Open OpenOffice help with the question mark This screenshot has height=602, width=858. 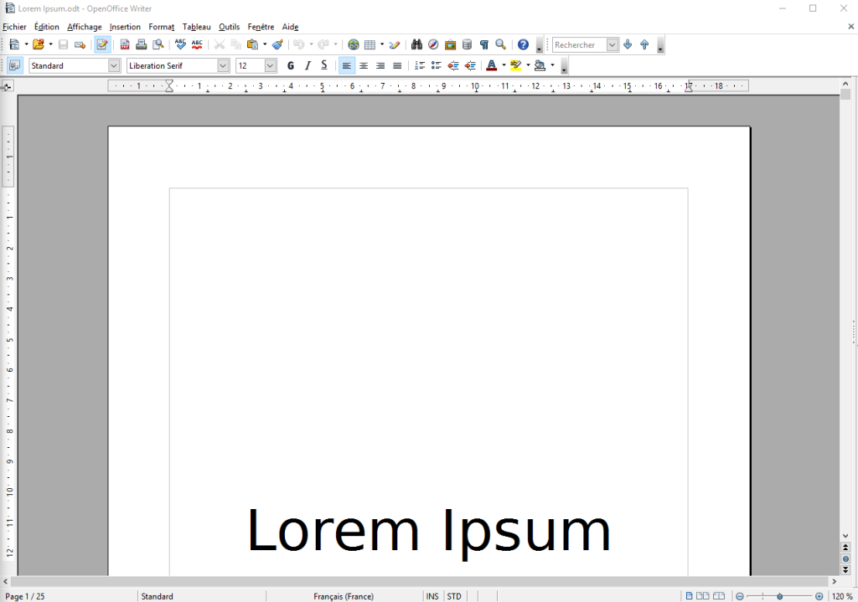[x=521, y=44]
